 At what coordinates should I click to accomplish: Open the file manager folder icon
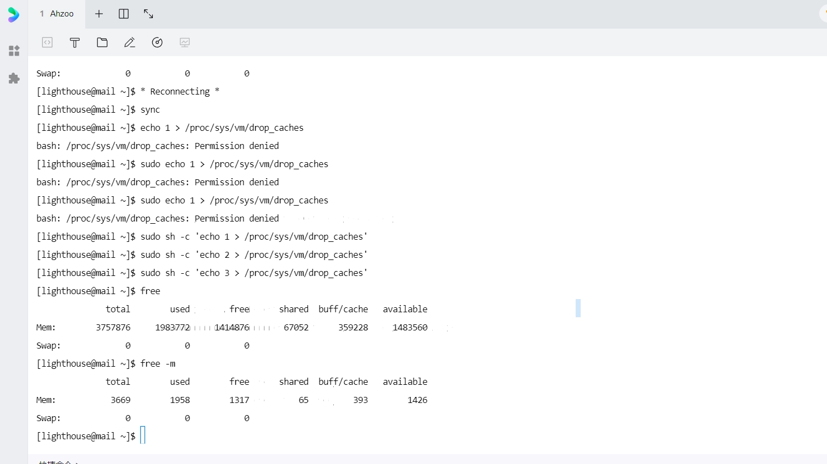click(102, 42)
